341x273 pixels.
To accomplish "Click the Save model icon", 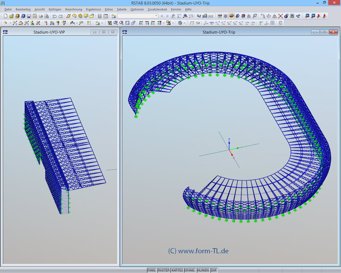I will click(x=29, y=16).
